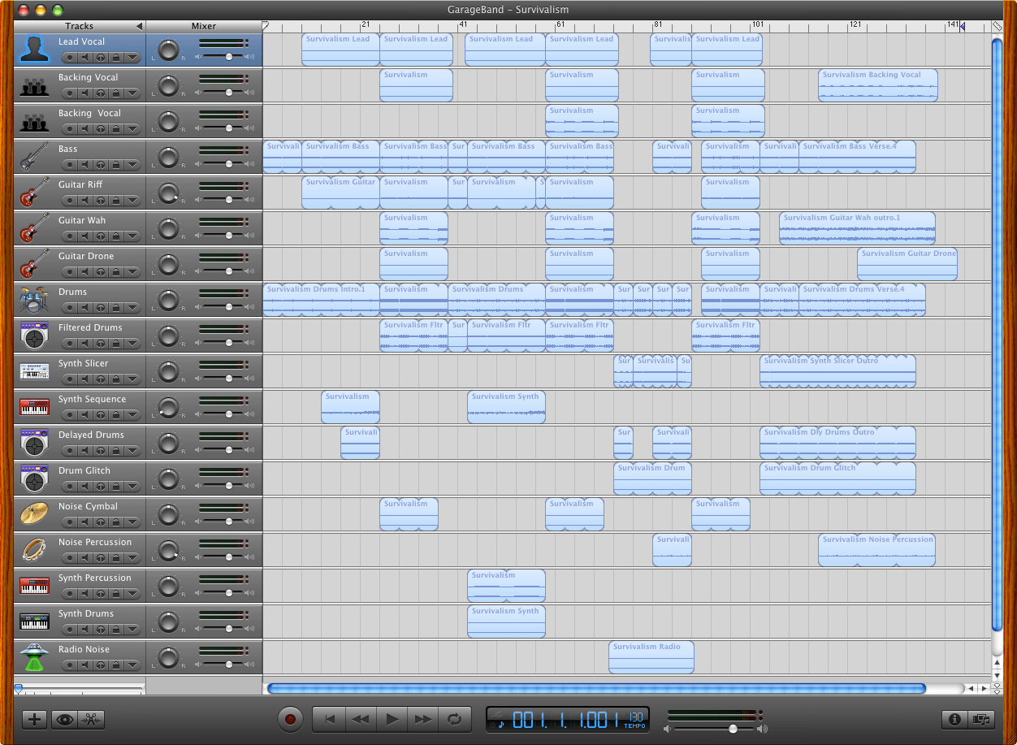Screen dimensions: 1017x745
Task: Expand automation triangle on Drums track
Action: 132,308
